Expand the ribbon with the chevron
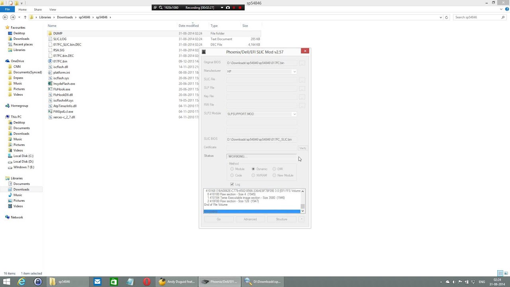Viewport: 510px width, 287px height. [502, 9]
